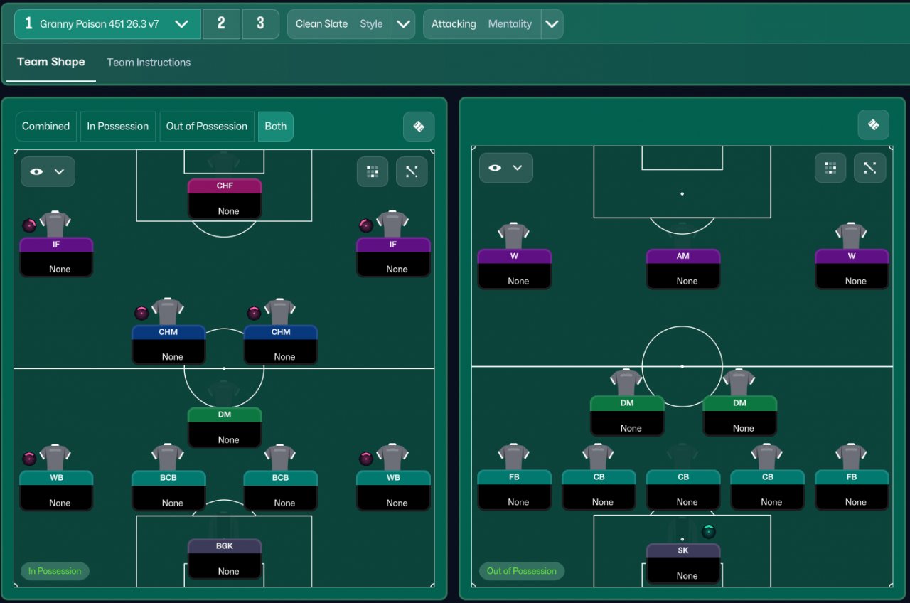Open the grid view icon on Out of Possession pitch

[830, 168]
